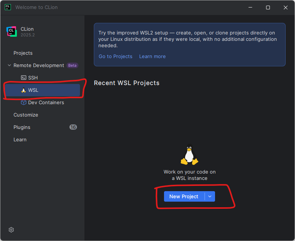Click the 16 plugins update badge
The image size is (295, 241).
[x=73, y=127]
